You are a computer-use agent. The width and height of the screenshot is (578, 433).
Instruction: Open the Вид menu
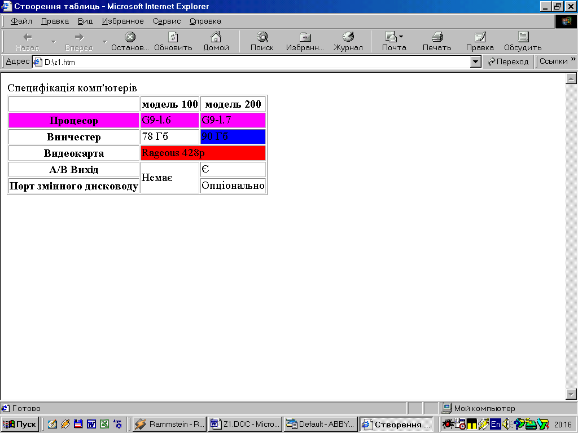pyautogui.click(x=85, y=21)
